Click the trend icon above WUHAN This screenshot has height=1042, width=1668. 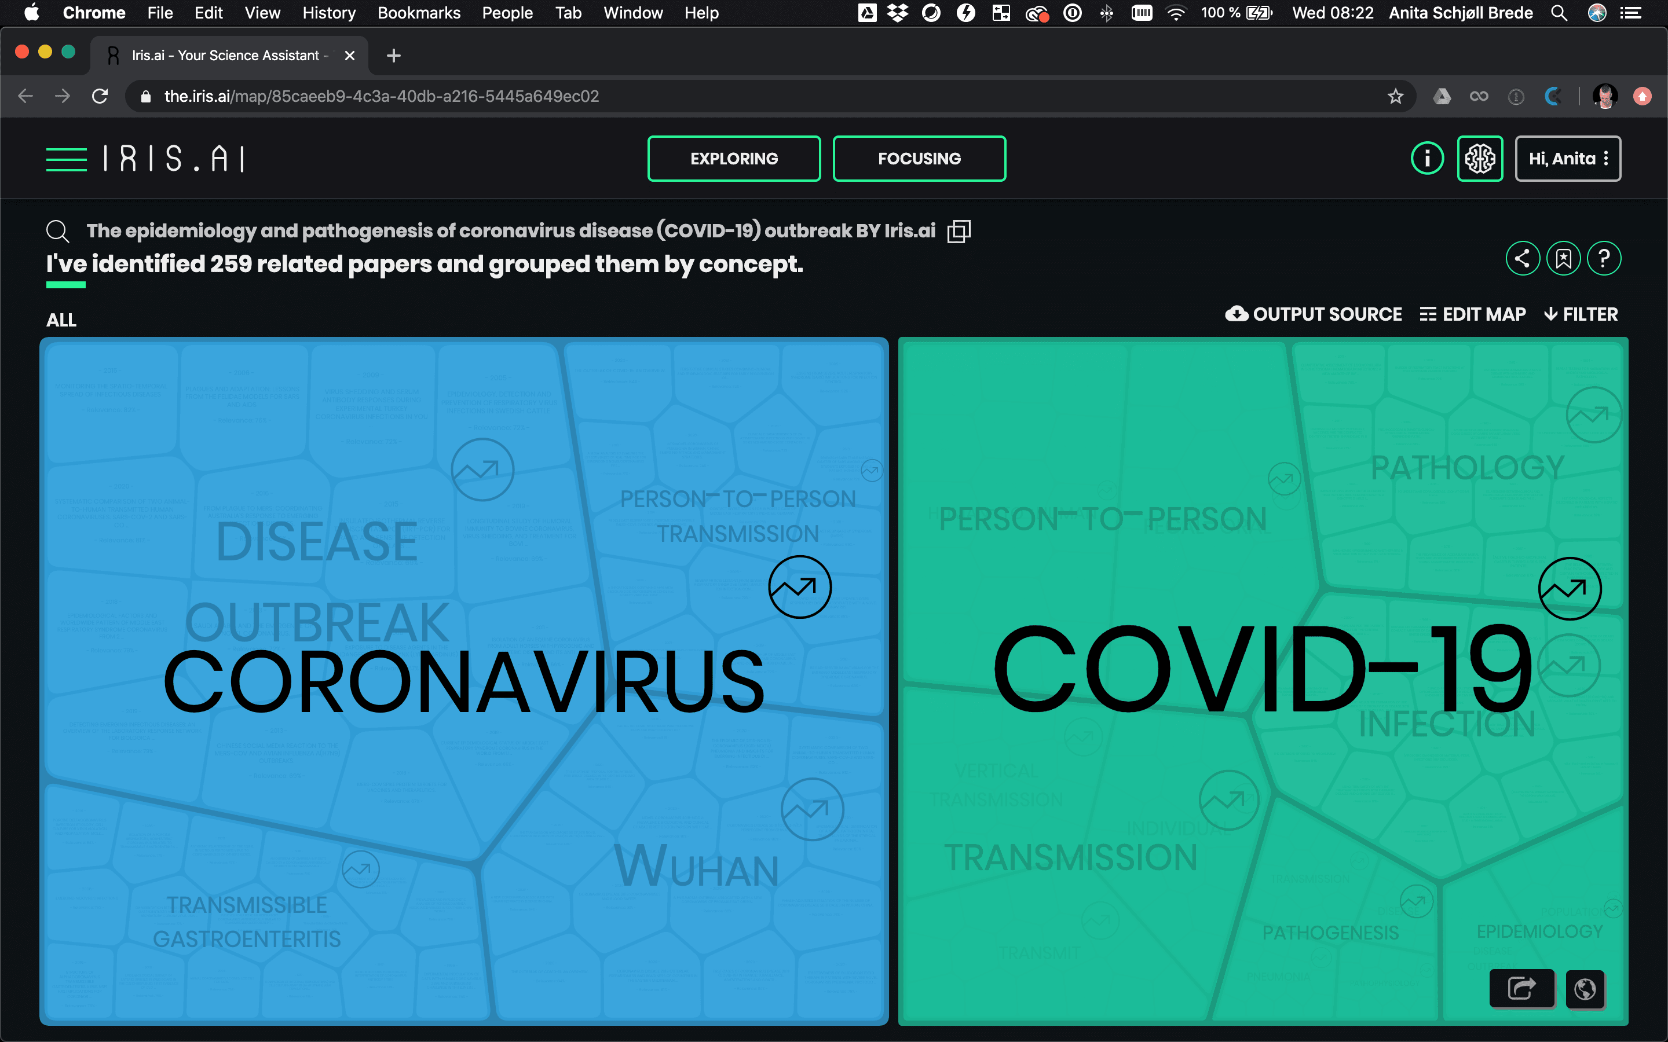click(812, 809)
